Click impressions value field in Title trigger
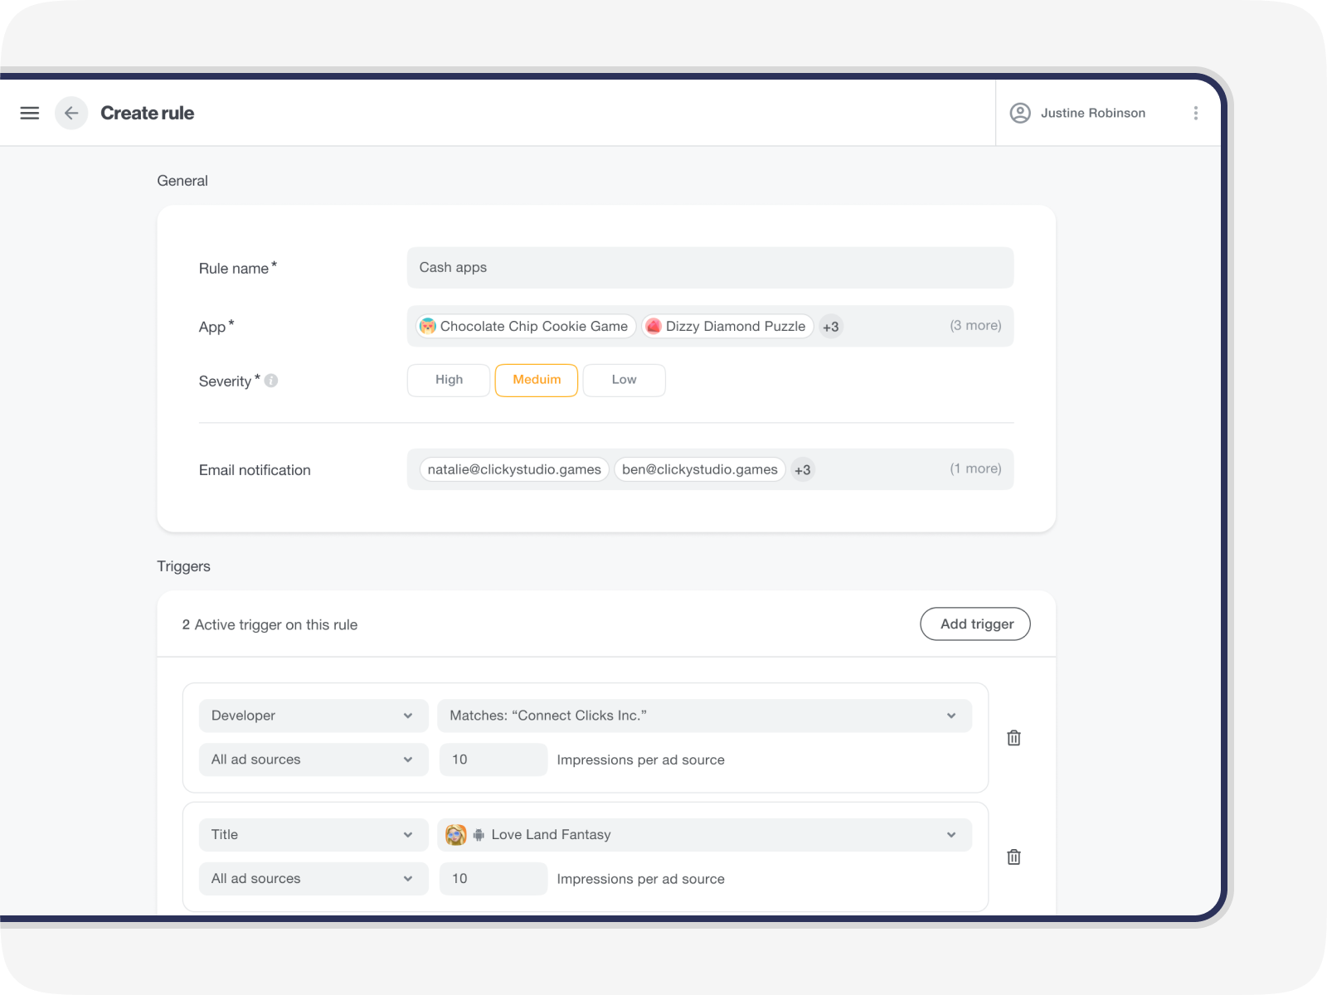This screenshot has height=995, width=1327. (493, 879)
